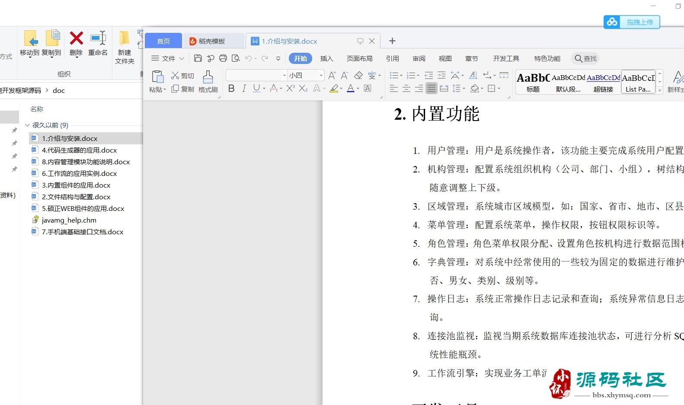Viewport: 684px width, 405px height.
Task: Go to the 首页 tab
Action: tap(163, 41)
